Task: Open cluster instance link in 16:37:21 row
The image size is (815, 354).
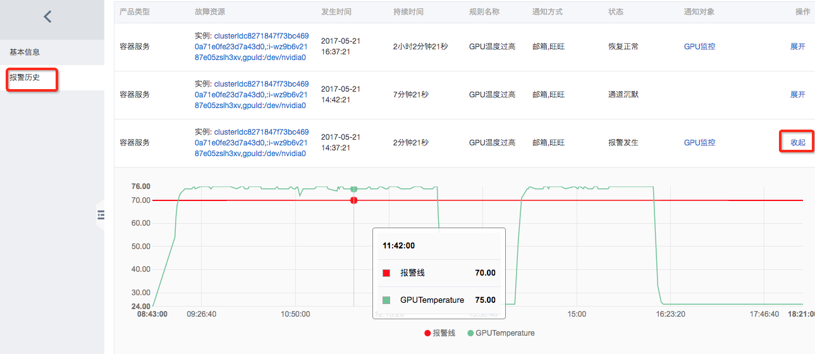Action: pyautogui.click(x=252, y=47)
